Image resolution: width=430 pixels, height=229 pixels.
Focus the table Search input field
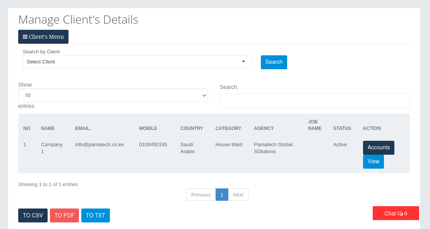[x=315, y=100]
